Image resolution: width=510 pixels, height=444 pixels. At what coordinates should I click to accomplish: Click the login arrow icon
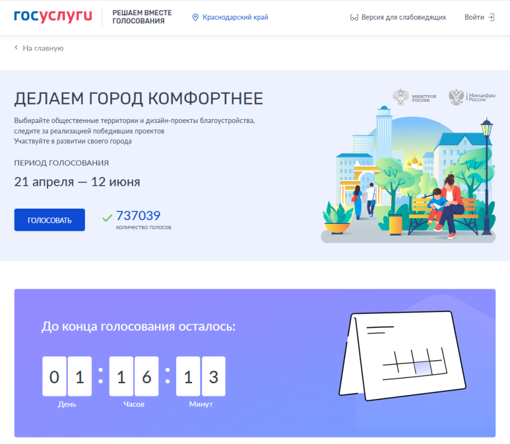(492, 17)
